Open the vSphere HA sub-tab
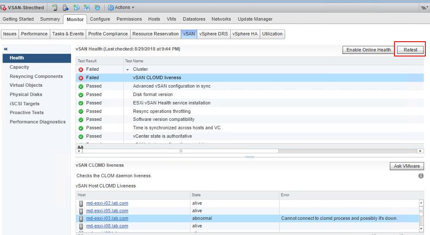This screenshot has height=235, width=430. [245, 34]
